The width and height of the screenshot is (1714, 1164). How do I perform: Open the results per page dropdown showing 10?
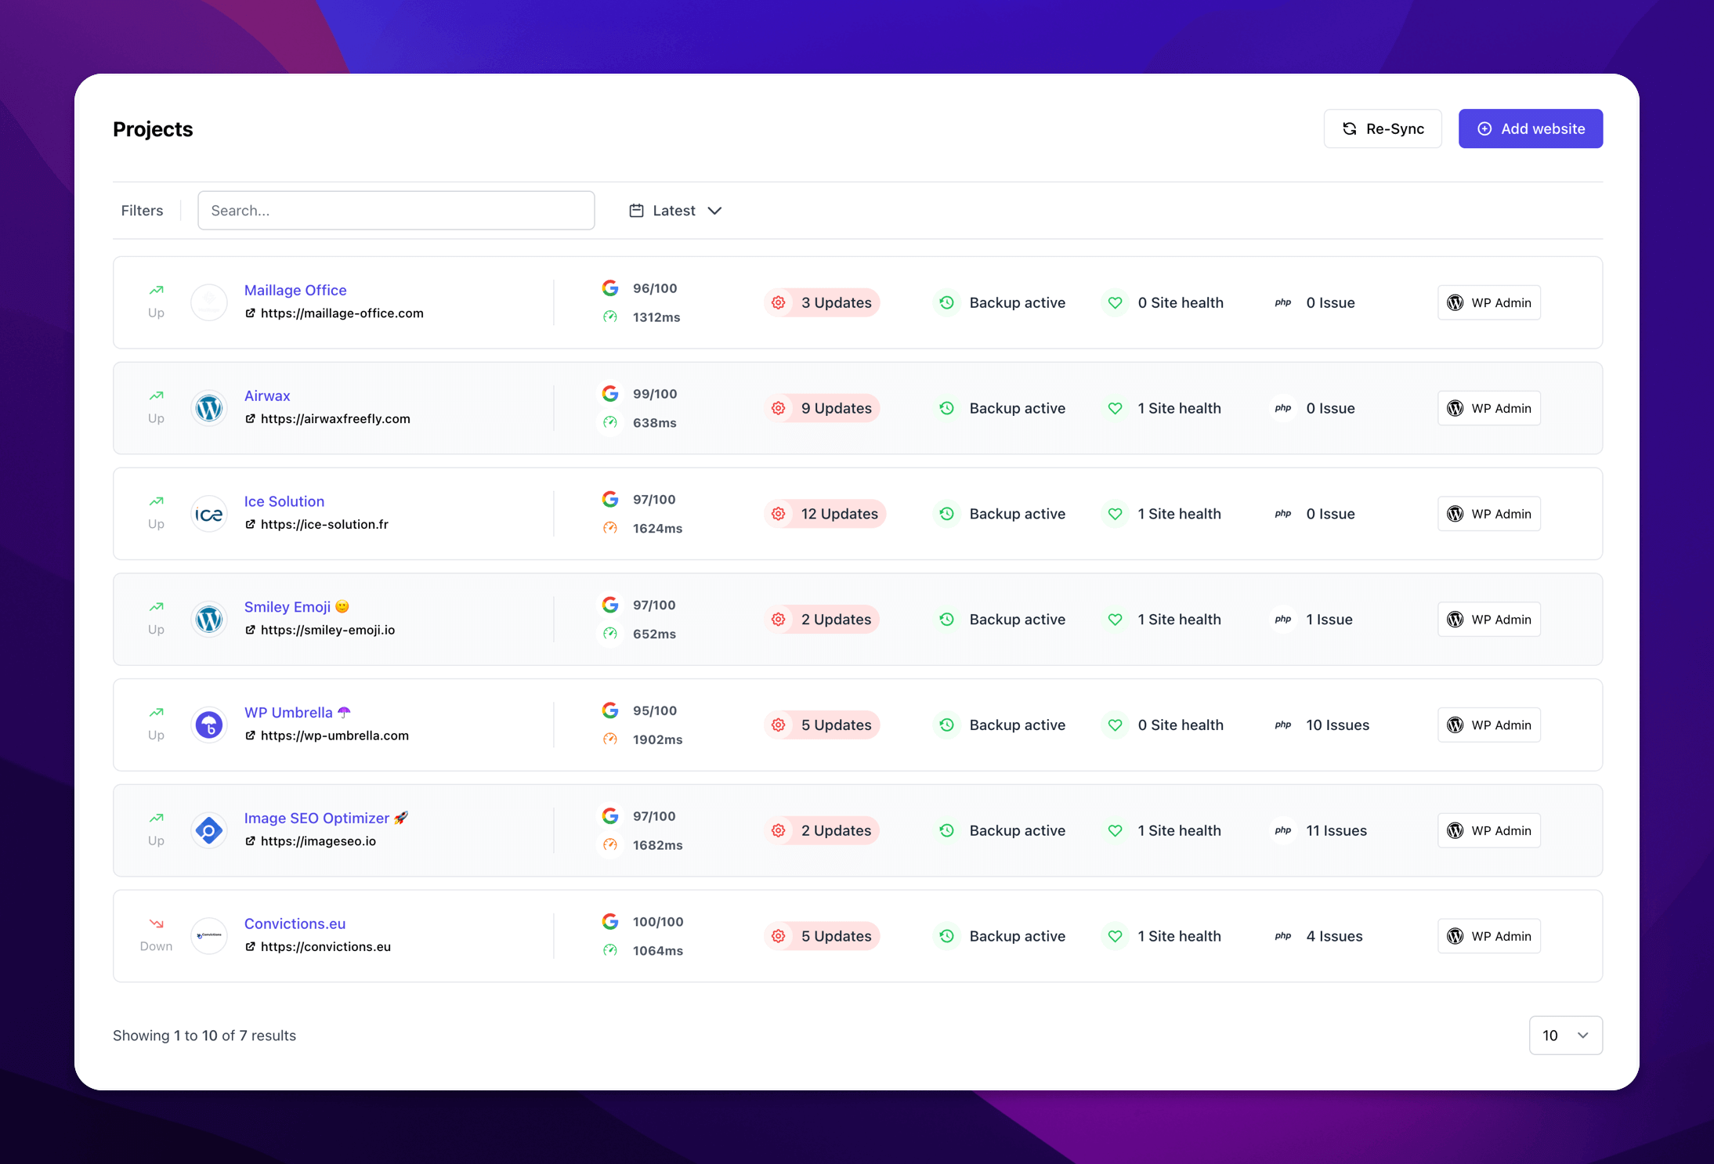(x=1568, y=1036)
